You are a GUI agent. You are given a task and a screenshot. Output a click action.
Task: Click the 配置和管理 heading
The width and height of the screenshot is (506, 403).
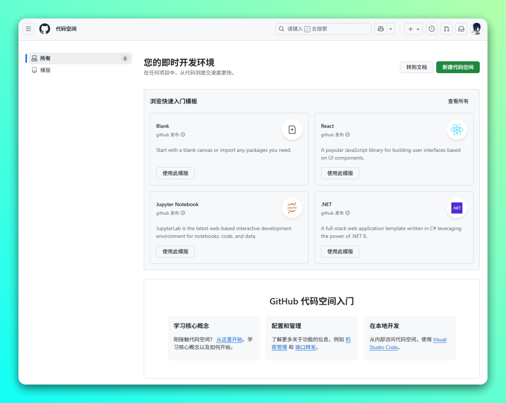[x=286, y=326]
